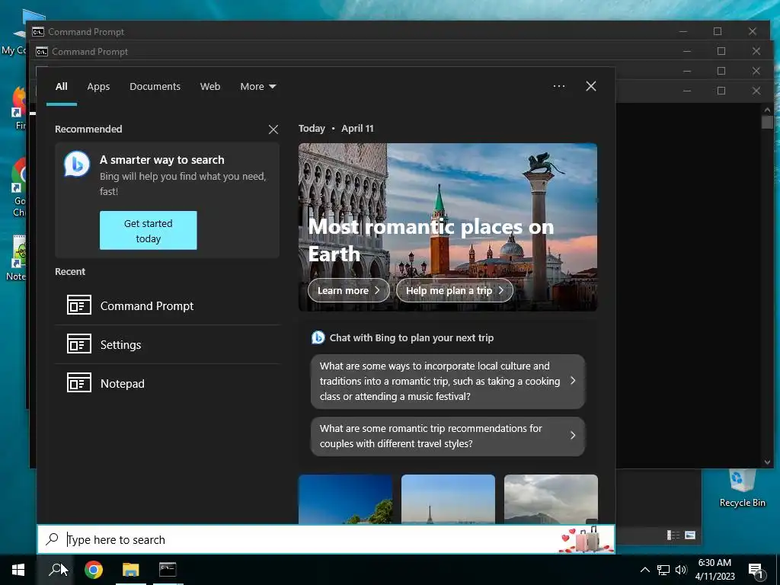Launch Google Chrome from the taskbar
The height and width of the screenshot is (585, 780).
point(93,570)
